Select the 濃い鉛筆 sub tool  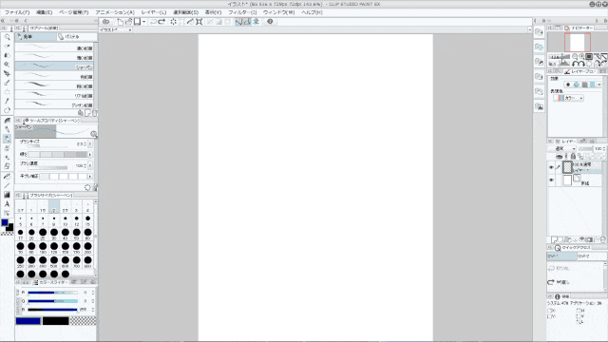(54, 48)
